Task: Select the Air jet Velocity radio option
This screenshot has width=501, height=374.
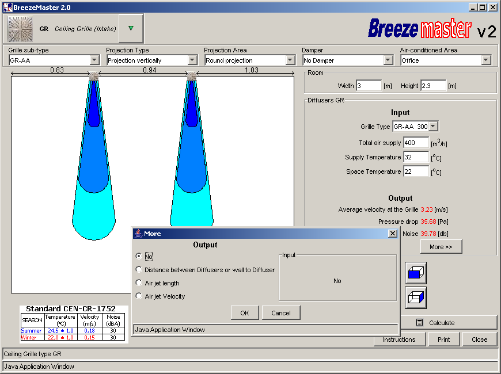Action: [x=139, y=296]
